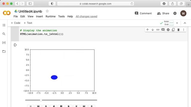Open more cell actions menu
This screenshot has width=191, height=107.
[184, 30]
